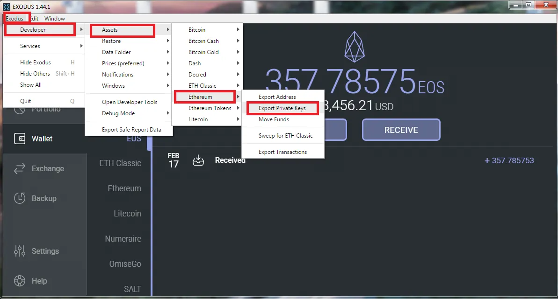The image size is (558, 299).
Task: Choose Export Transactions
Action: [x=283, y=152]
